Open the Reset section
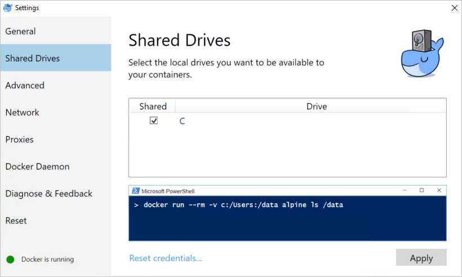 56,221
